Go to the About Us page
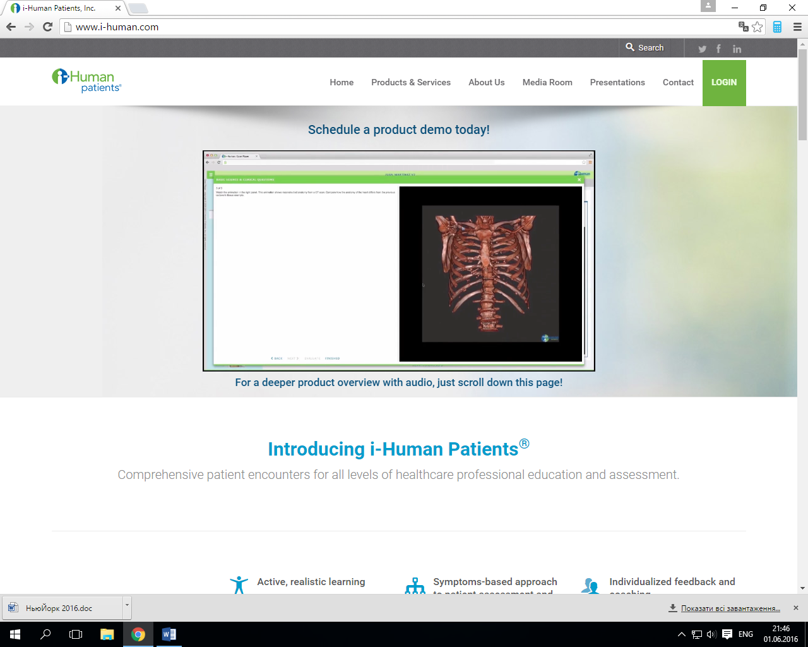Screen dimensions: 808x647 click(x=486, y=82)
